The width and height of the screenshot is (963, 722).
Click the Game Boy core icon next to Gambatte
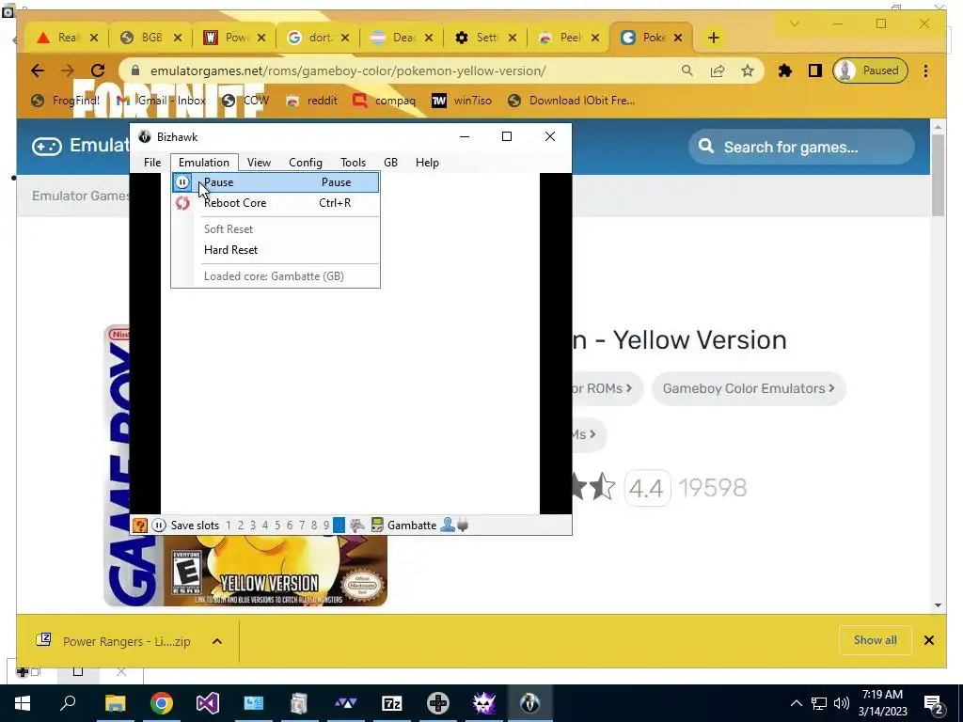tap(377, 526)
